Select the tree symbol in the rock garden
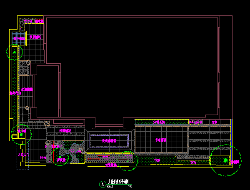The height and width of the screenshot is (190, 250). coord(60,157)
